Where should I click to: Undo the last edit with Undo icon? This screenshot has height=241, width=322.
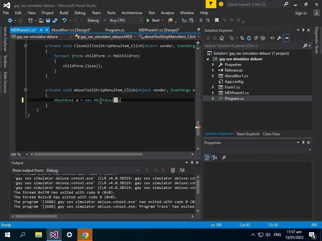64,20
